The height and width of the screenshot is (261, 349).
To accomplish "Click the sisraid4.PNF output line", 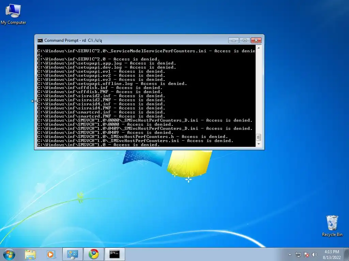I will coord(101,108).
